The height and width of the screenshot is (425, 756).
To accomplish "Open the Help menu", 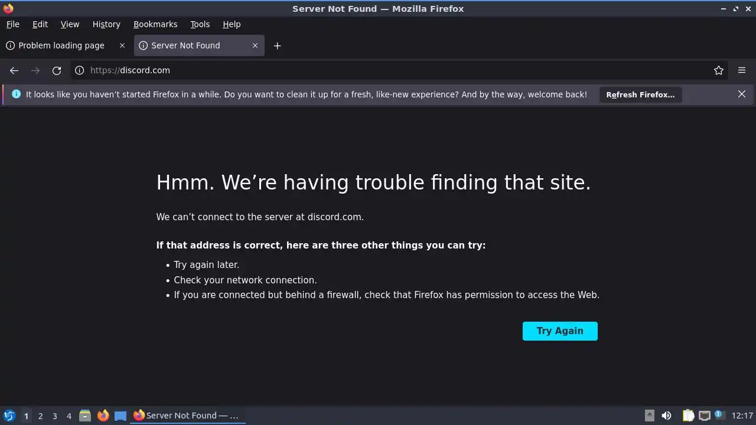I will click(232, 24).
